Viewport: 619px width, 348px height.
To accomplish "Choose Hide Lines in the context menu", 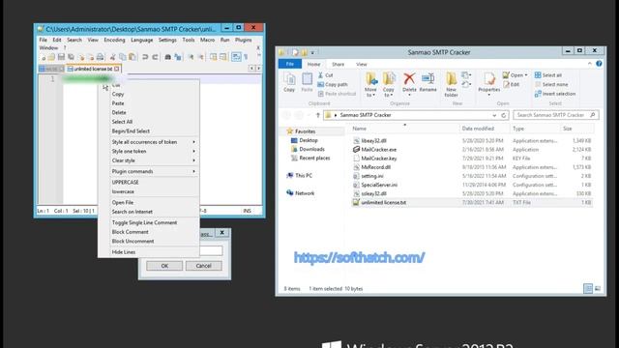I will (124, 251).
